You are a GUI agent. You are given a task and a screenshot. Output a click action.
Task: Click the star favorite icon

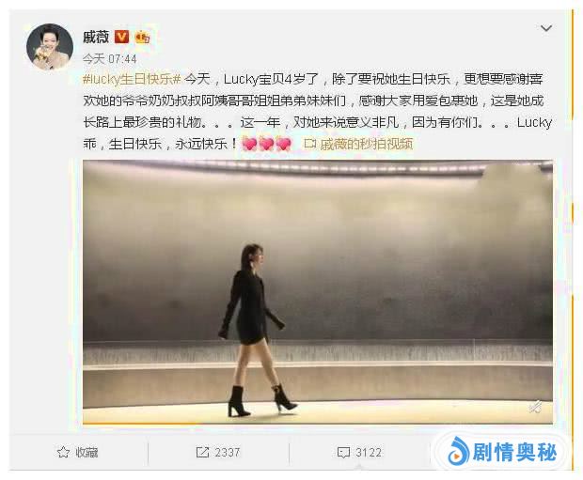click(63, 452)
